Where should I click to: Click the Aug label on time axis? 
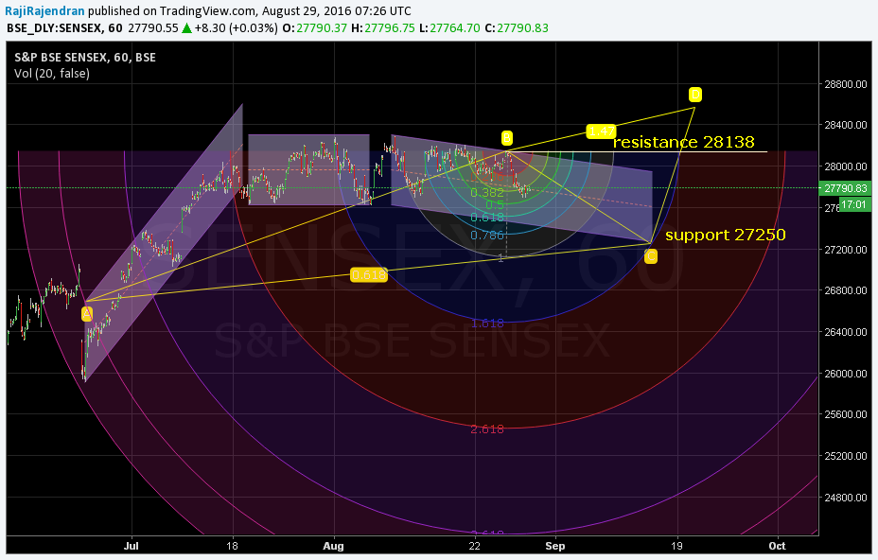(x=334, y=546)
